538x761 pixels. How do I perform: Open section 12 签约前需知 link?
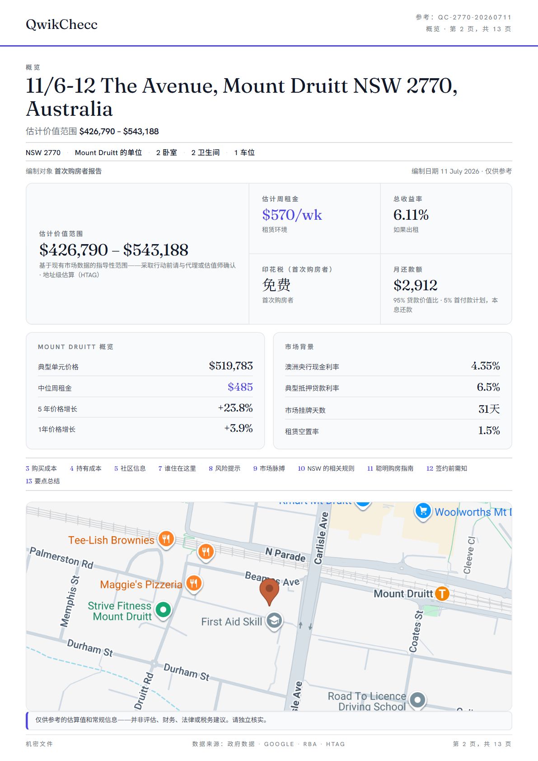[447, 468]
